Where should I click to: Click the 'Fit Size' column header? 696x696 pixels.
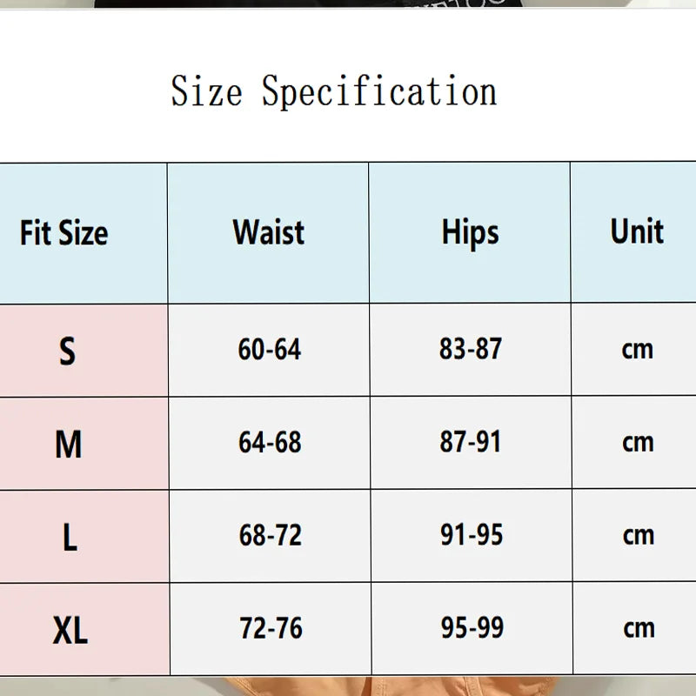point(64,233)
